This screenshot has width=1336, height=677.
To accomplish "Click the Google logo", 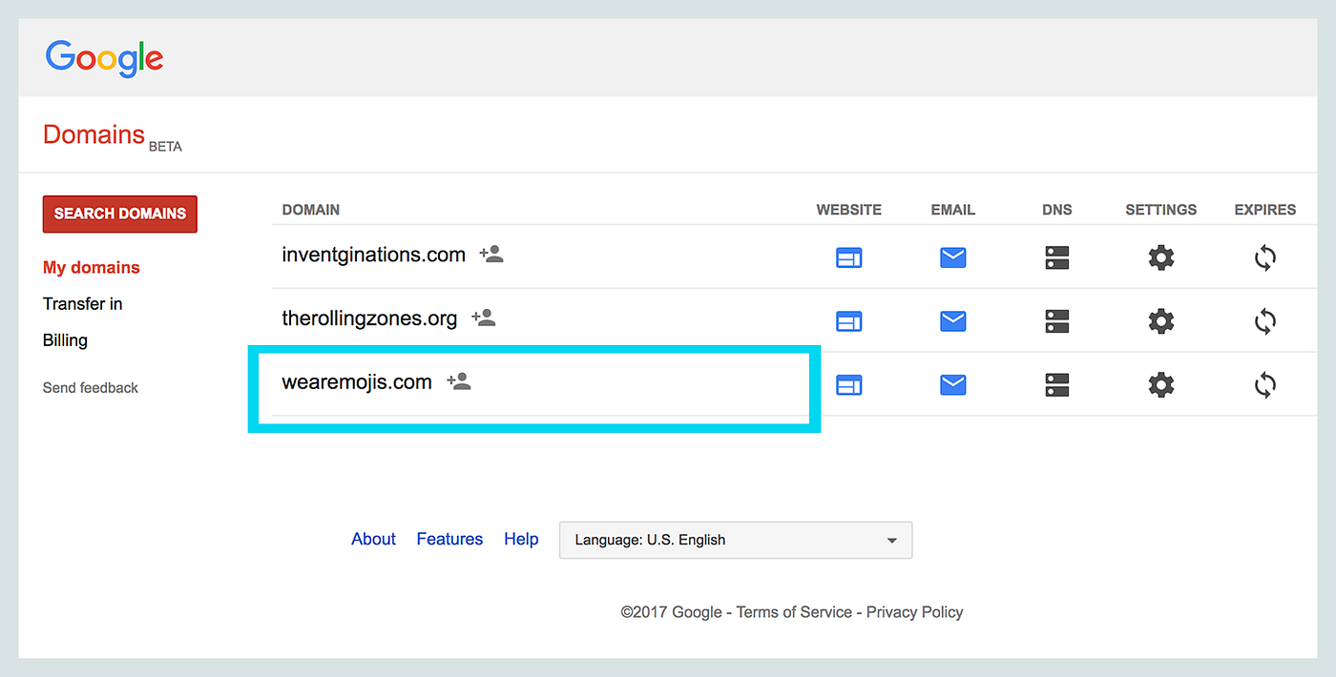I will (x=104, y=58).
